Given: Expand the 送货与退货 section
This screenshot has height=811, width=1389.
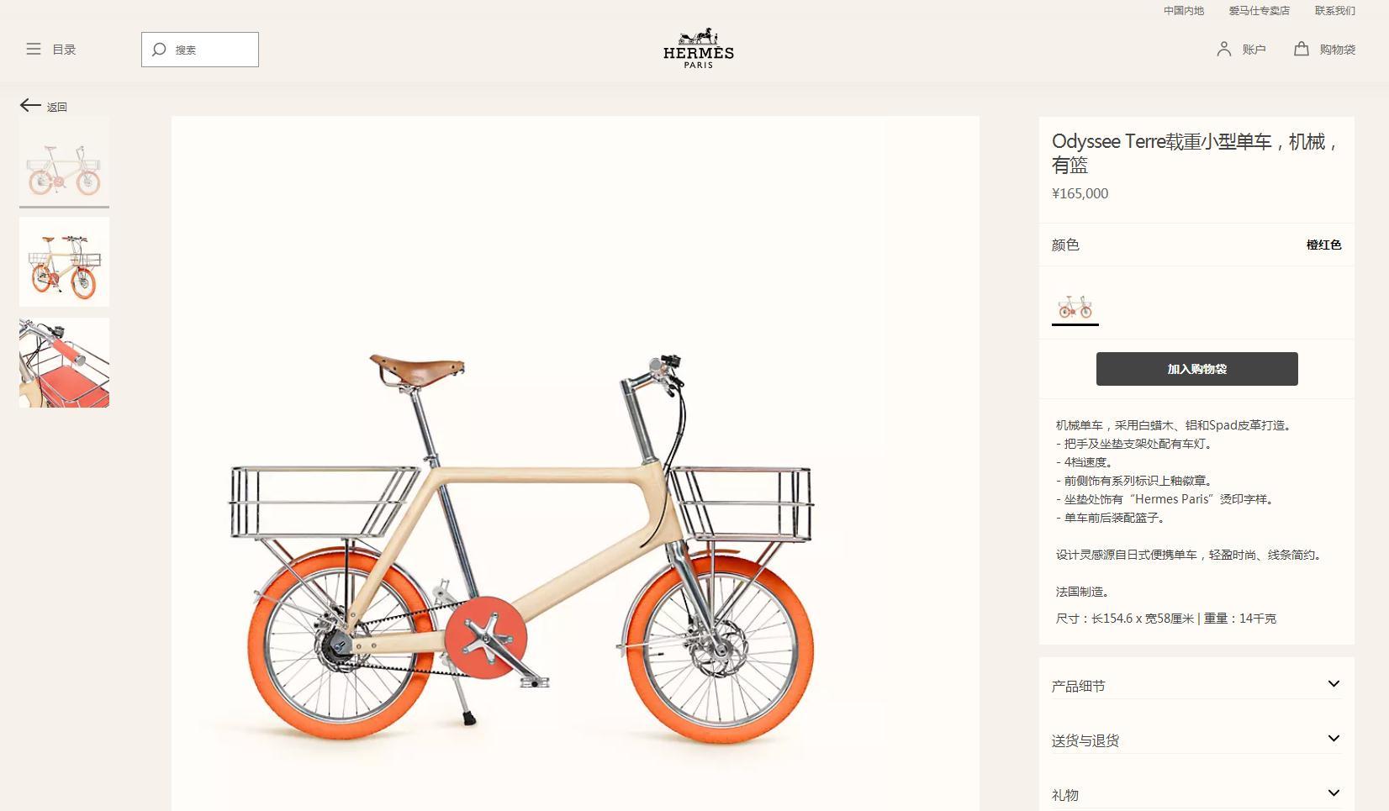Looking at the screenshot, I should 1196,740.
